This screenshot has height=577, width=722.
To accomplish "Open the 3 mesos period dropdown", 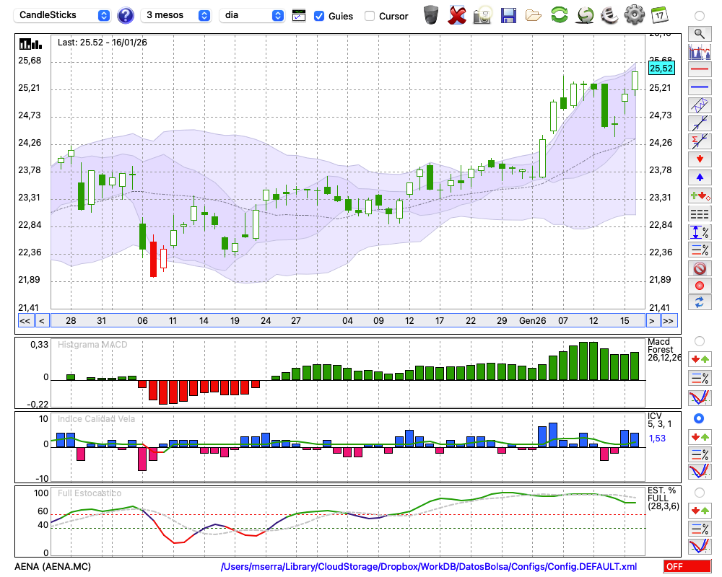I will tap(176, 15).
